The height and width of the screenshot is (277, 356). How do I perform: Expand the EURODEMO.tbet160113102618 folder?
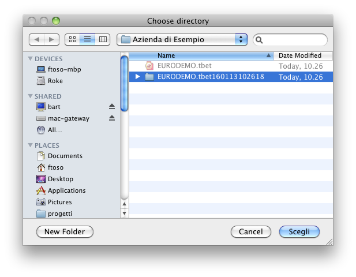(137, 77)
